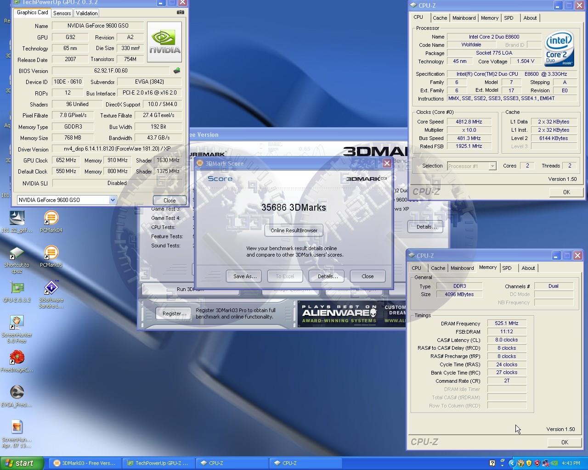Open the Cache tab in top CPU-Z
The image size is (588, 470).
(440, 18)
